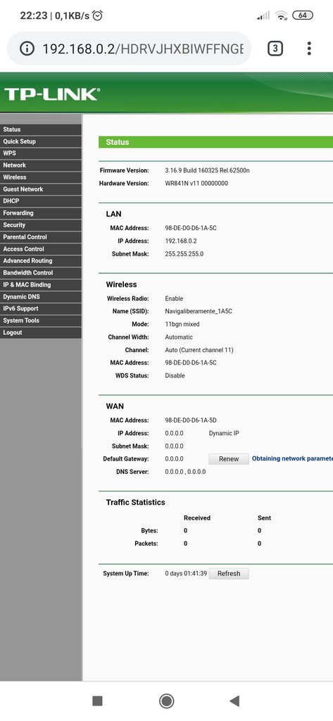The height and width of the screenshot is (721, 333).
Task: Tap the Android back navigation triangle
Action: (234, 701)
